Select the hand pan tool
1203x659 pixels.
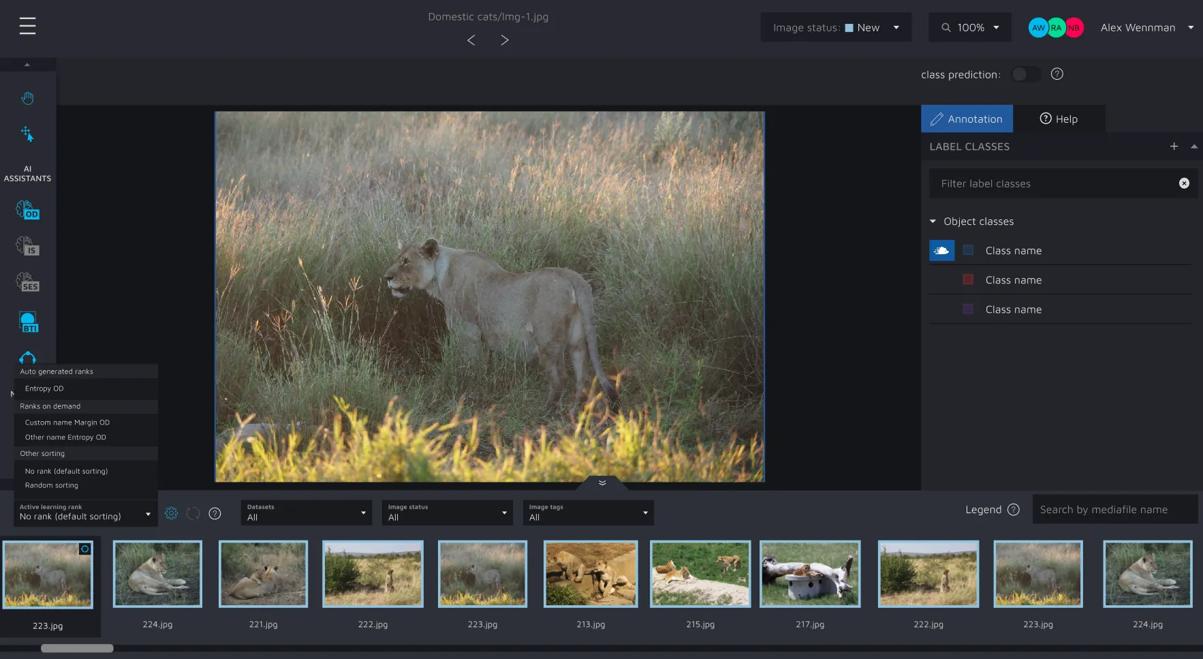[x=27, y=98]
